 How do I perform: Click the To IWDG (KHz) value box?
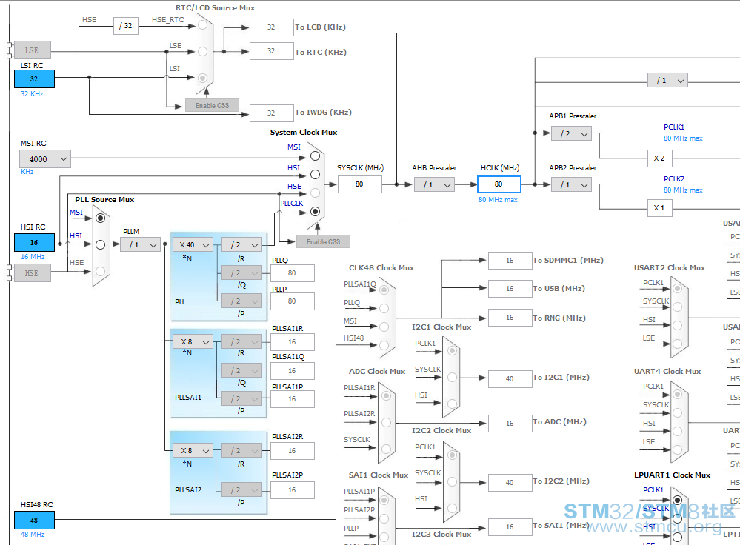pos(271,113)
